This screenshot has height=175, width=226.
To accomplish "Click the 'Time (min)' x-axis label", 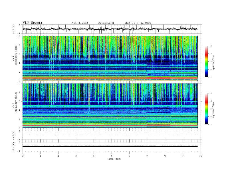I will [114, 159].
